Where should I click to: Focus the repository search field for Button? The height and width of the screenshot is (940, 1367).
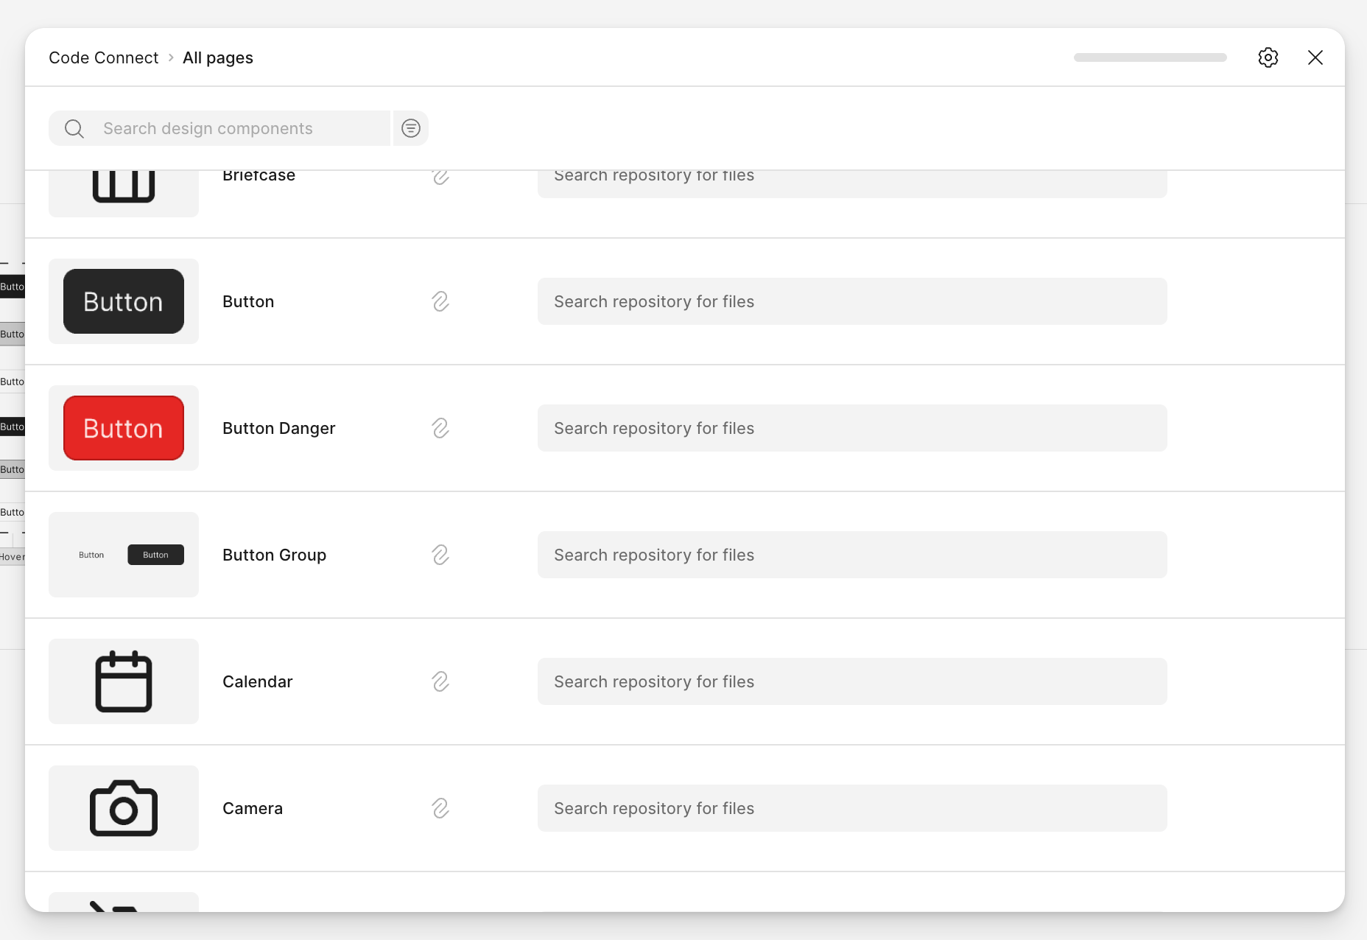tap(851, 301)
